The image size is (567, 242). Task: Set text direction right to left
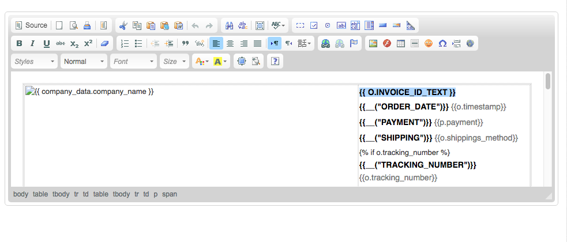click(288, 43)
